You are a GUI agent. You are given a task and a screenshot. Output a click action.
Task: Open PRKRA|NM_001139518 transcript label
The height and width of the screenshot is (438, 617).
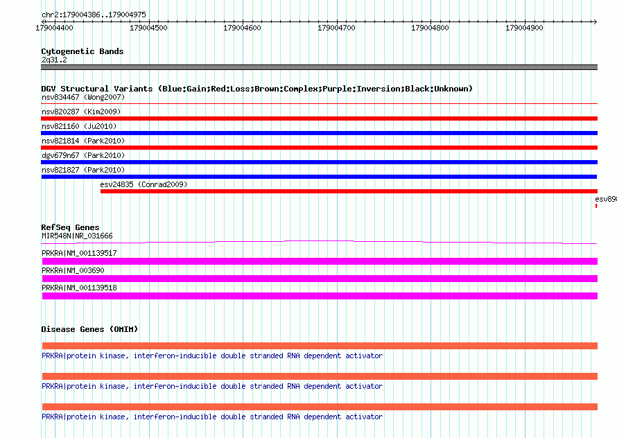[x=79, y=288]
